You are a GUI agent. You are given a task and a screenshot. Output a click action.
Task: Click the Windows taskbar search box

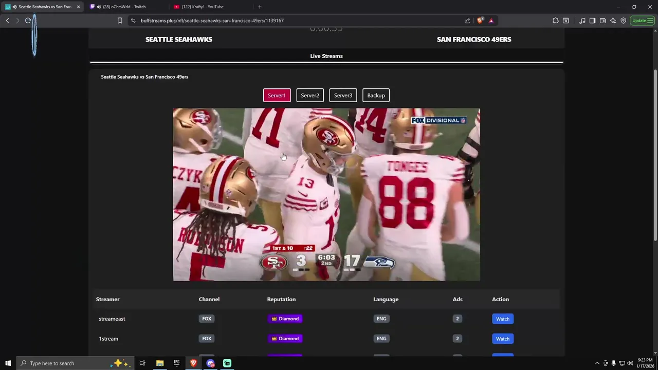coord(76,363)
